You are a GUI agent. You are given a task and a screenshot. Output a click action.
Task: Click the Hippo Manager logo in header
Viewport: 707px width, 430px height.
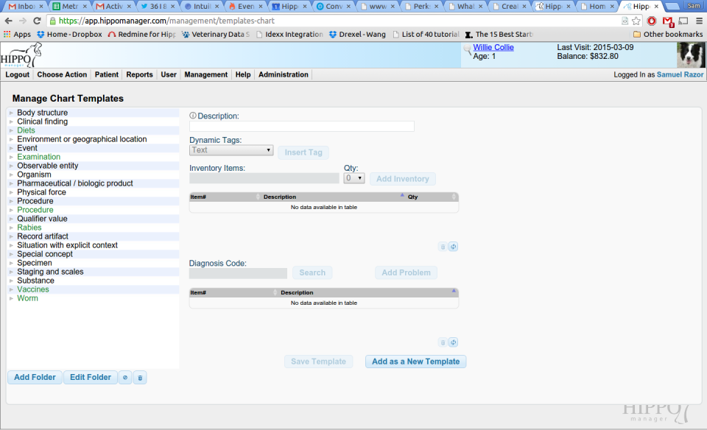click(x=21, y=55)
